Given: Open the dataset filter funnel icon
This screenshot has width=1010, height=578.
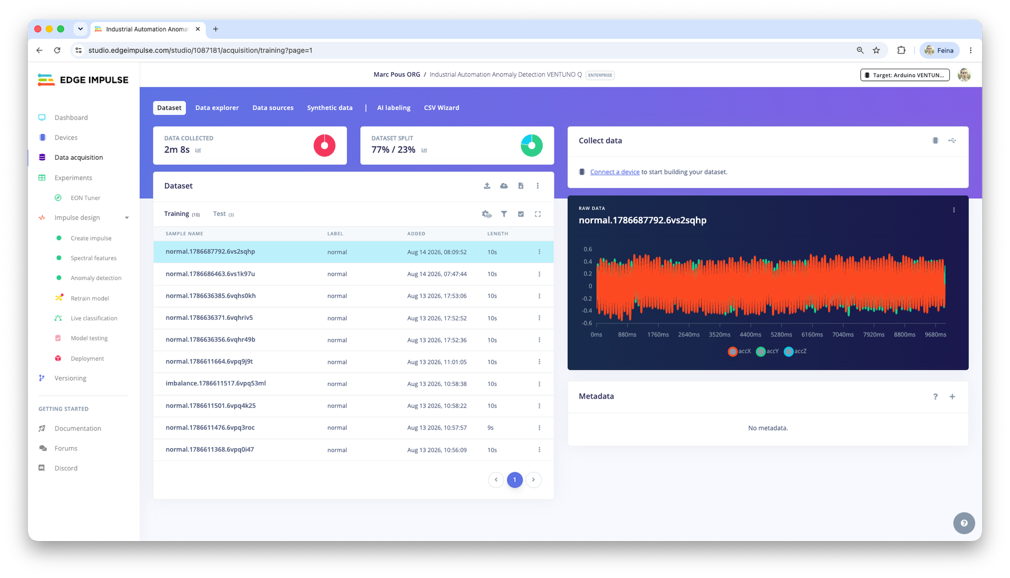Looking at the screenshot, I should (x=504, y=214).
